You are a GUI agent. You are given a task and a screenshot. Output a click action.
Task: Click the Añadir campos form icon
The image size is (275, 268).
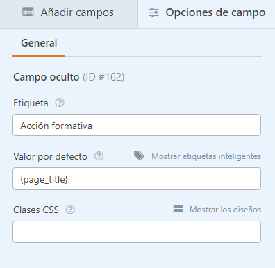[x=28, y=12]
